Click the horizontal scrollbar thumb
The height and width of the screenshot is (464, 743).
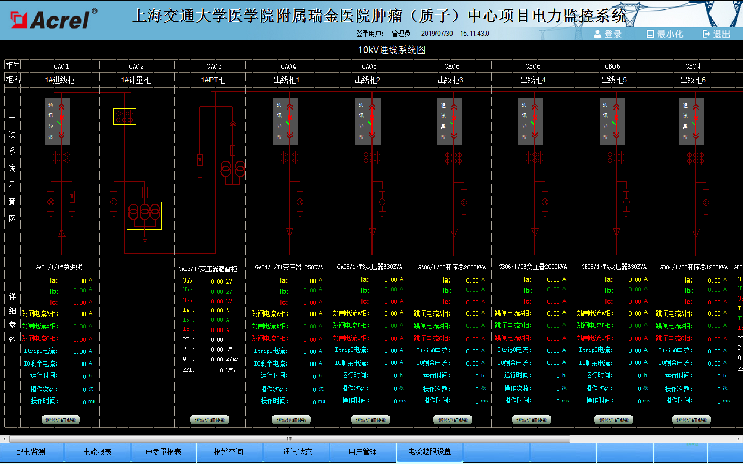coord(289,439)
